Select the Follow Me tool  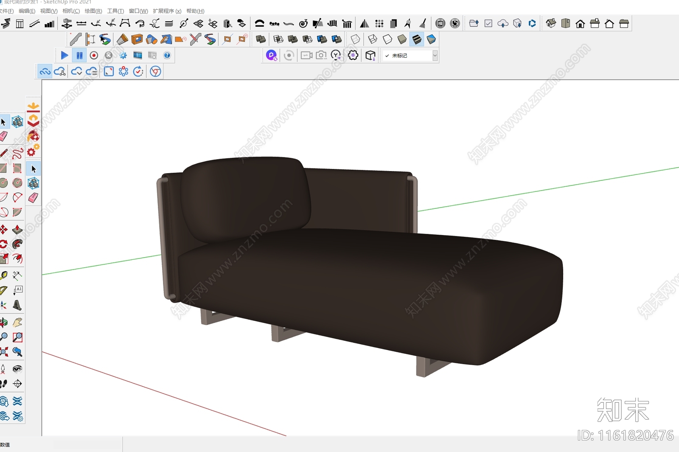tap(17, 244)
